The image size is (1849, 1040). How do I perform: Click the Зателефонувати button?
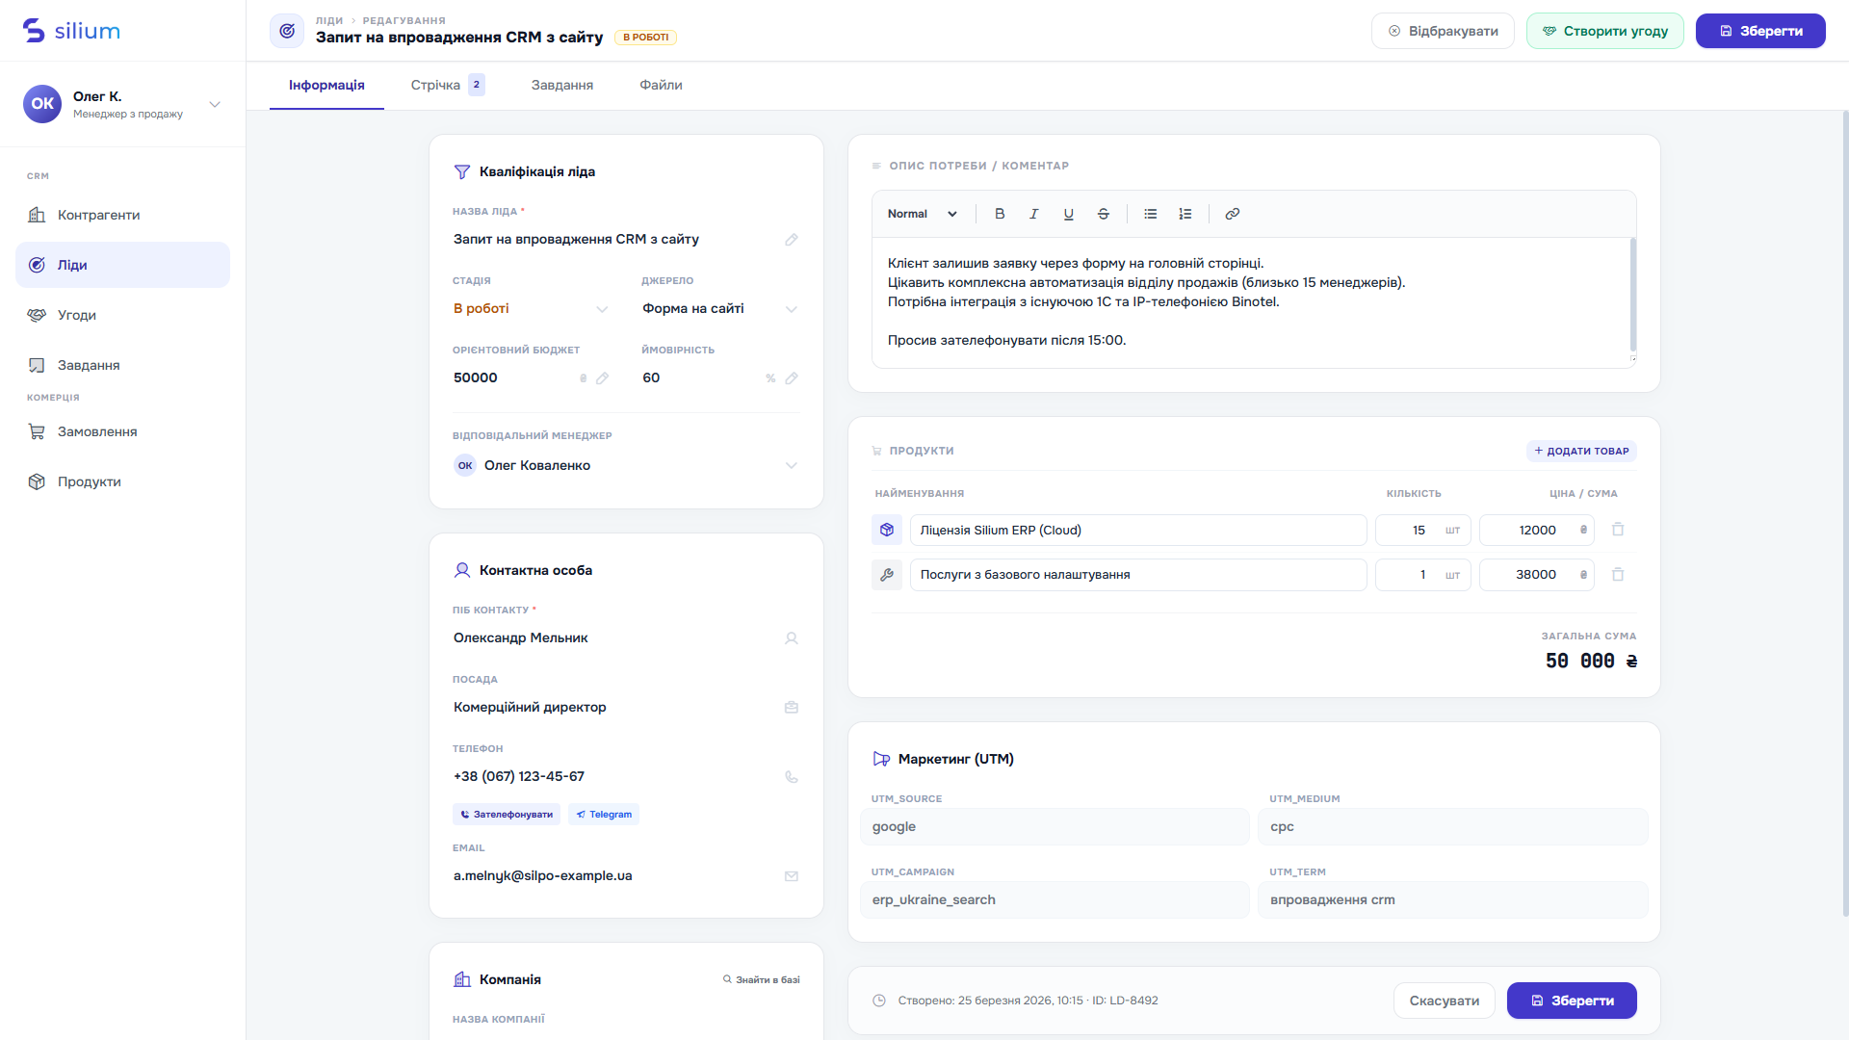tap(507, 815)
